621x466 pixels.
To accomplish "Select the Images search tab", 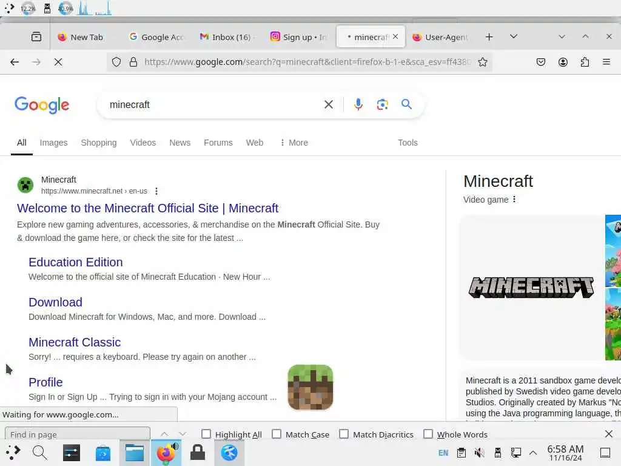I will 53,143.
